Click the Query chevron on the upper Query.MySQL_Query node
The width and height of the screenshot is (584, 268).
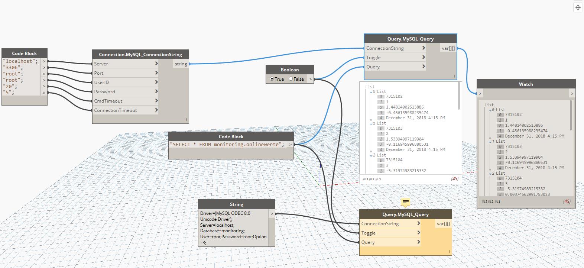[424, 67]
